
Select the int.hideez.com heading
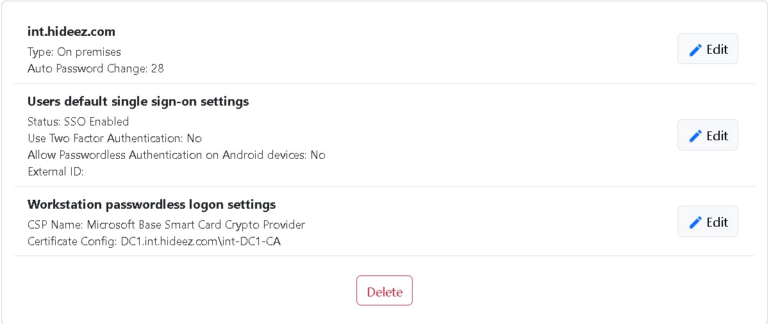71,31
